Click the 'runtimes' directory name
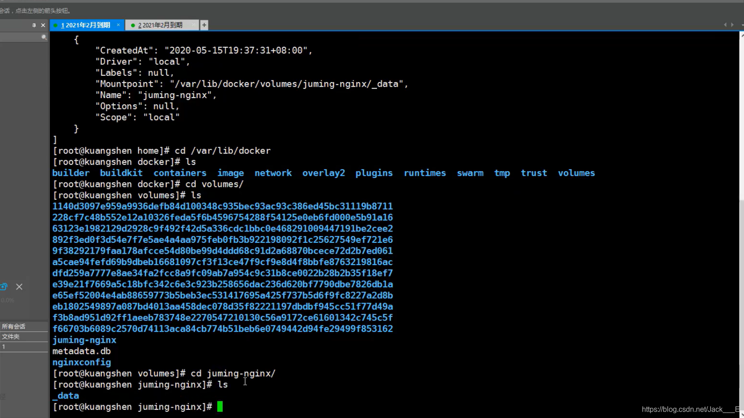The height and width of the screenshot is (418, 744). pyautogui.click(x=425, y=173)
